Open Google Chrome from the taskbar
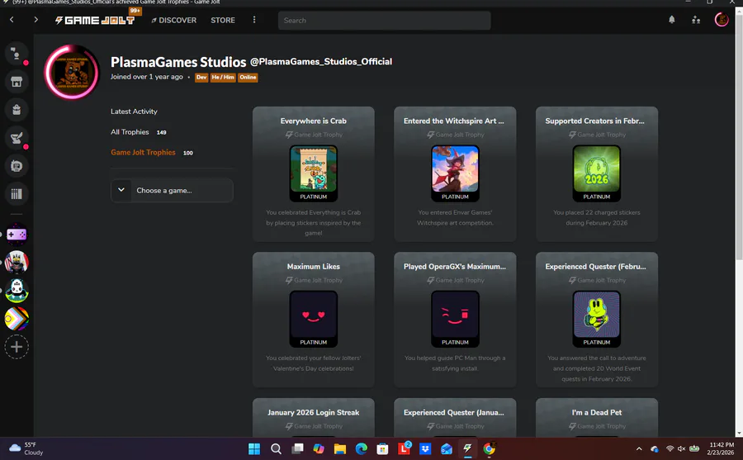The height and width of the screenshot is (460, 743). [x=489, y=448]
